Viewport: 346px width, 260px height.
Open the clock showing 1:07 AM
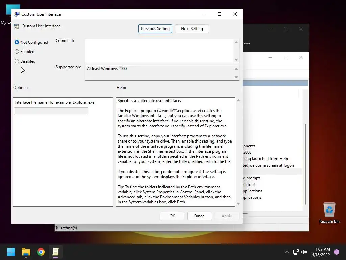pyautogui.click(x=321, y=252)
